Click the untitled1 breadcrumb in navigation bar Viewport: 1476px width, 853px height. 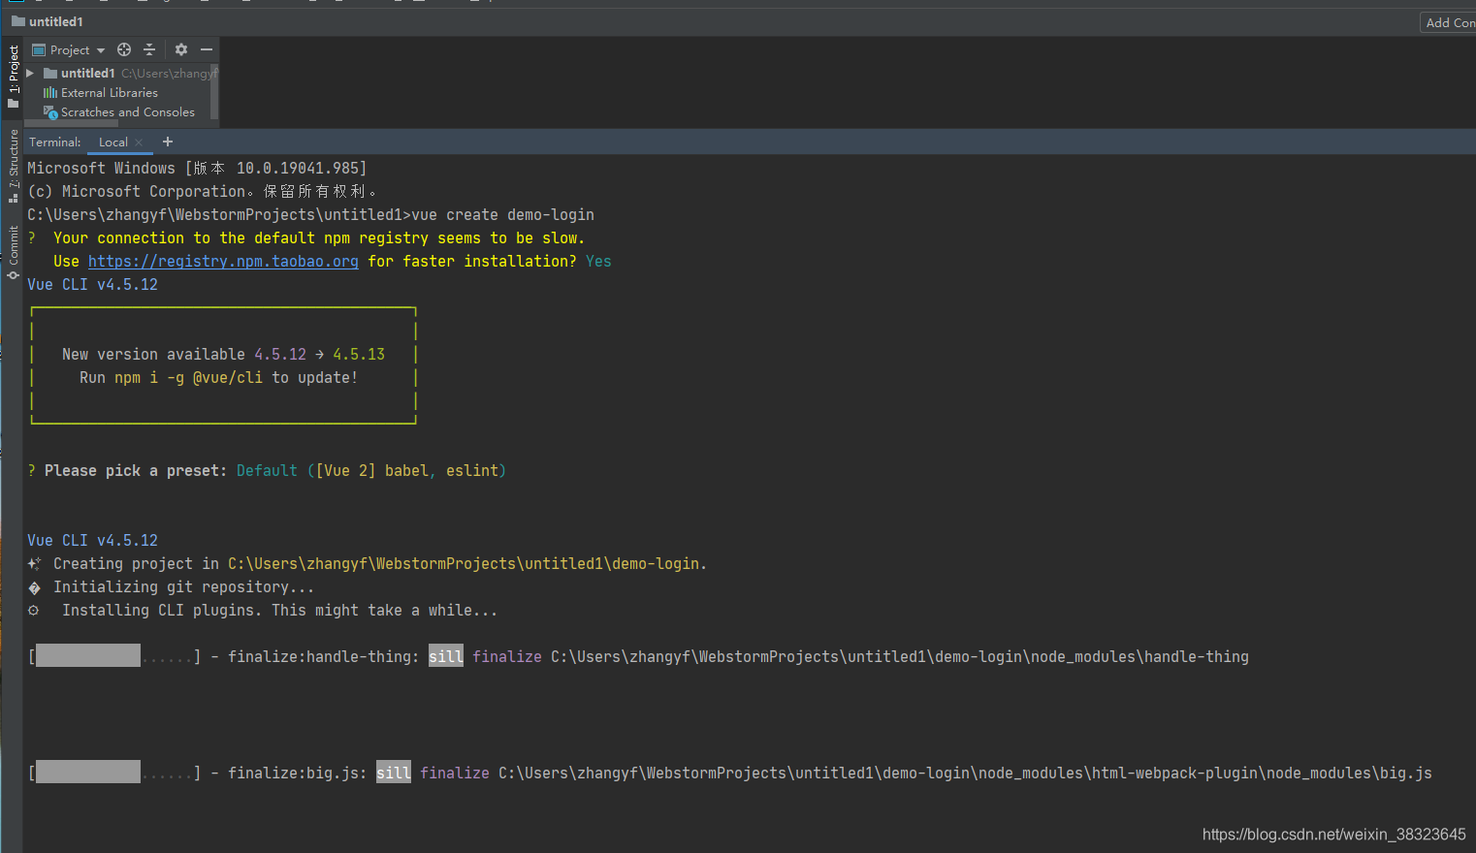click(48, 21)
